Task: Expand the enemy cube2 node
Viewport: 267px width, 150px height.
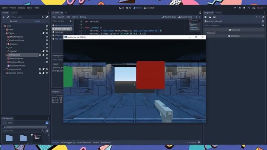Action: coord(5,70)
